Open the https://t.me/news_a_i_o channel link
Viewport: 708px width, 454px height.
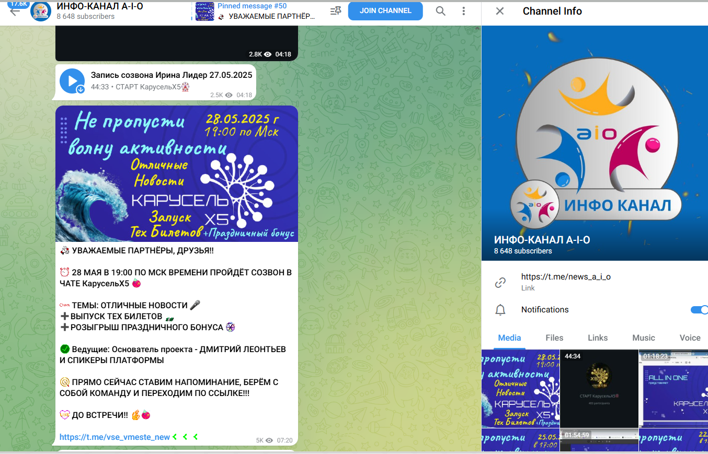click(x=566, y=277)
